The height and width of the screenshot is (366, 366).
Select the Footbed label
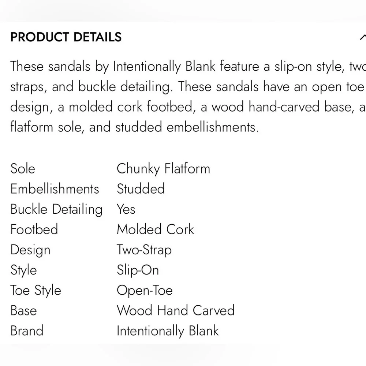click(x=34, y=229)
